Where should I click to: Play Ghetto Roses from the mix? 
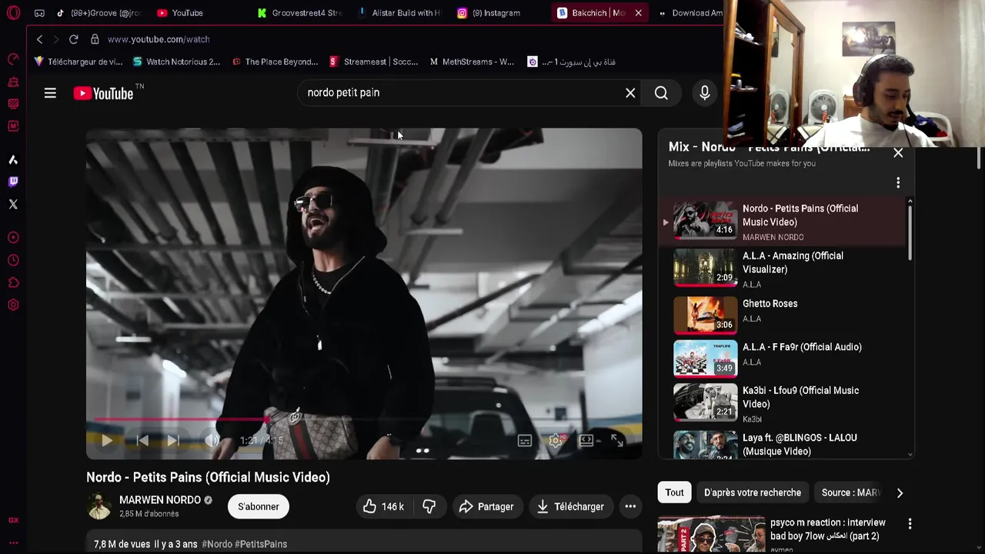coord(783,315)
